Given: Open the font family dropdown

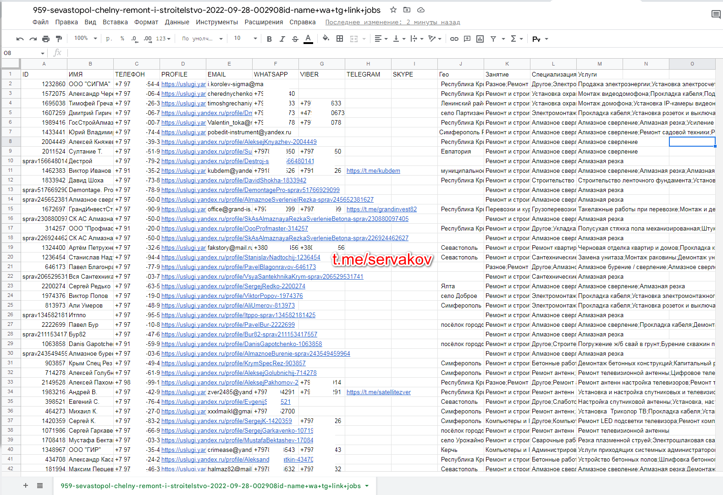Looking at the screenshot, I should click(x=202, y=38).
